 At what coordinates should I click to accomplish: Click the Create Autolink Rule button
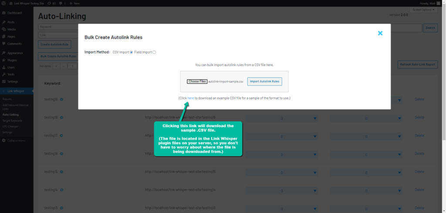[x=54, y=45]
